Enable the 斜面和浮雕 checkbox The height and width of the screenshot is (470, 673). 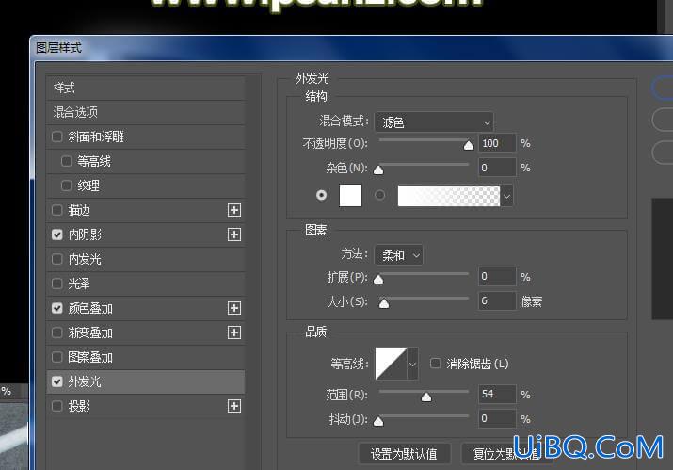(57, 137)
